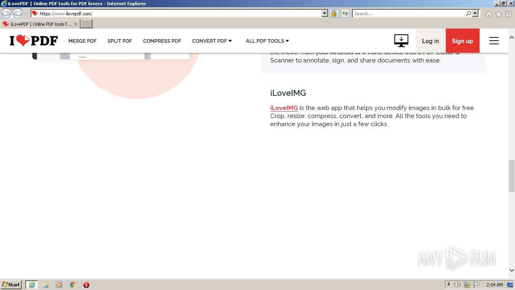
Task: Open the browser Home icon
Action: pyautogui.click(x=488, y=14)
